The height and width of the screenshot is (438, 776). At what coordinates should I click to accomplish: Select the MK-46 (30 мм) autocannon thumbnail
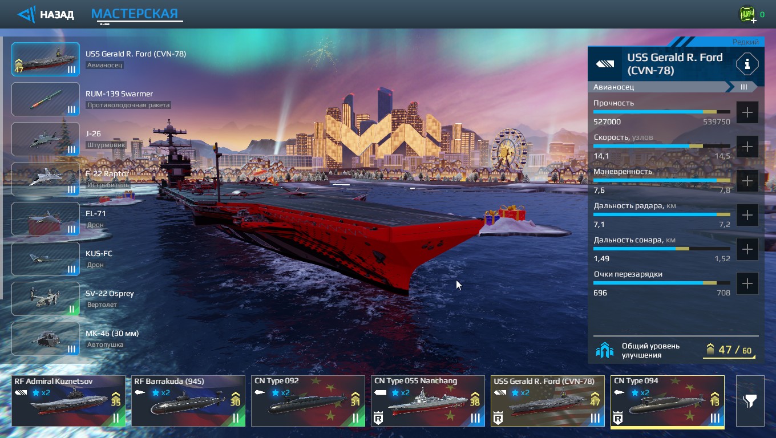tap(46, 339)
